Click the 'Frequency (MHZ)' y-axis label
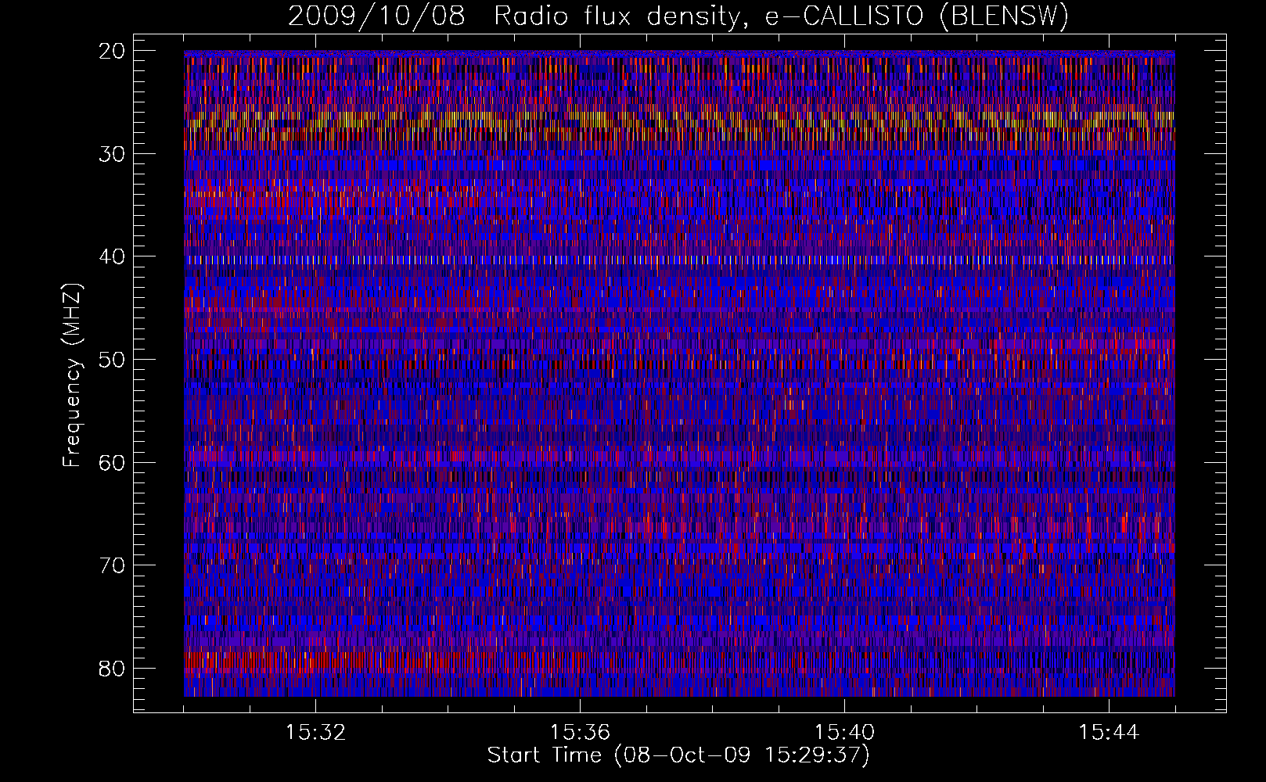 (72, 375)
